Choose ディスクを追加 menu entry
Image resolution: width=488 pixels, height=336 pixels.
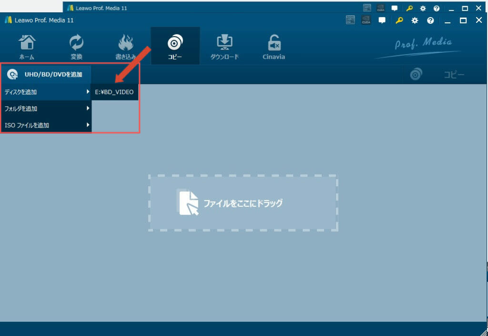point(46,92)
